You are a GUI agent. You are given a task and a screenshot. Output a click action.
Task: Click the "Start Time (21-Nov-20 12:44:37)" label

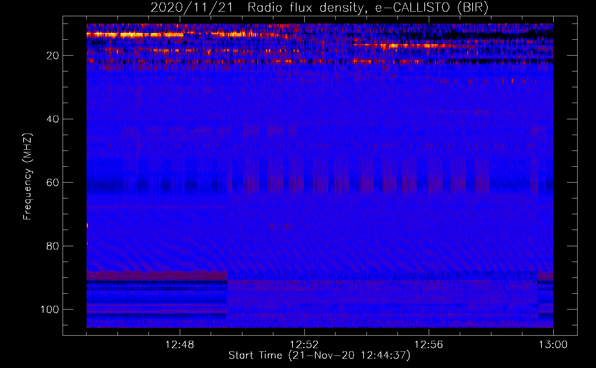(319, 355)
